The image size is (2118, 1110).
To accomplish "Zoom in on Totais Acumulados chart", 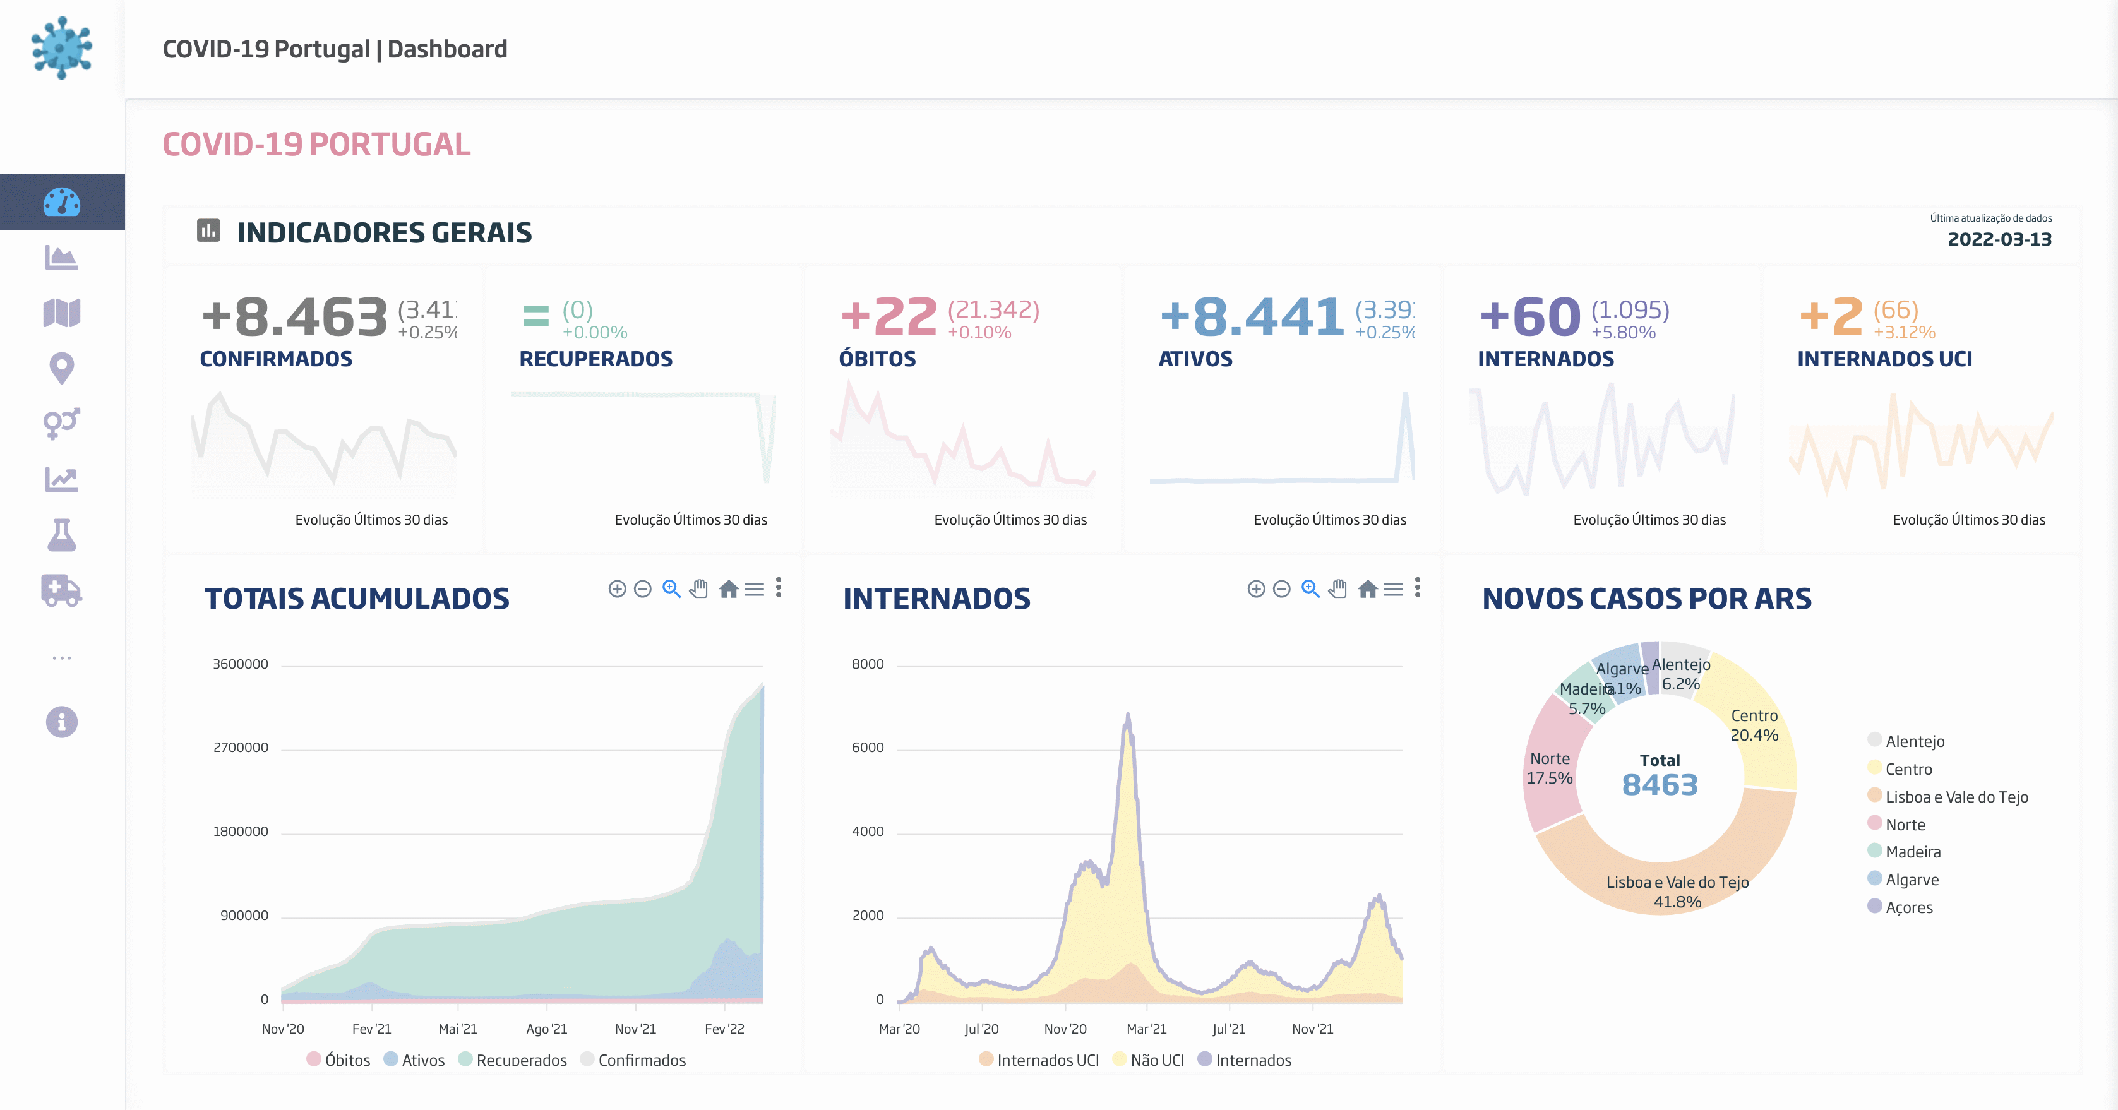I will tap(617, 588).
